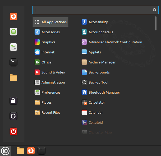Open Software Manager green grid icon
The width and height of the screenshot is (161, 156).
pyautogui.click(x=13, y=32)
